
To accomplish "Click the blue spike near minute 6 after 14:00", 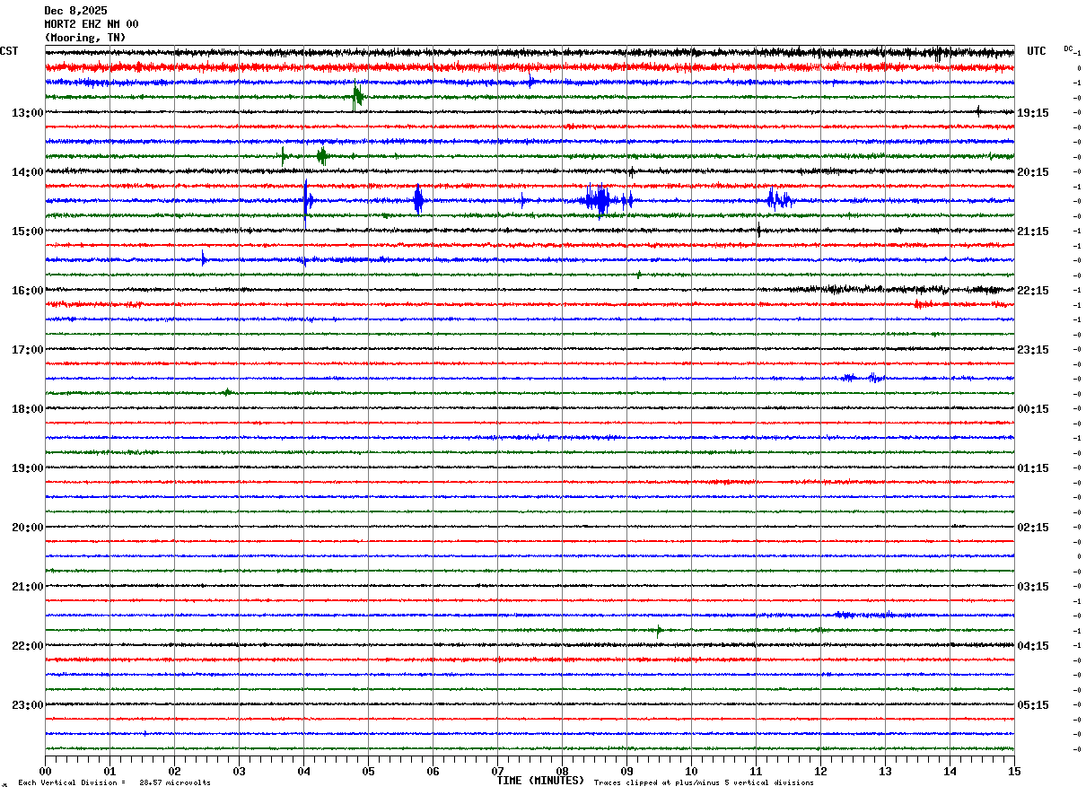I will 418,200.
